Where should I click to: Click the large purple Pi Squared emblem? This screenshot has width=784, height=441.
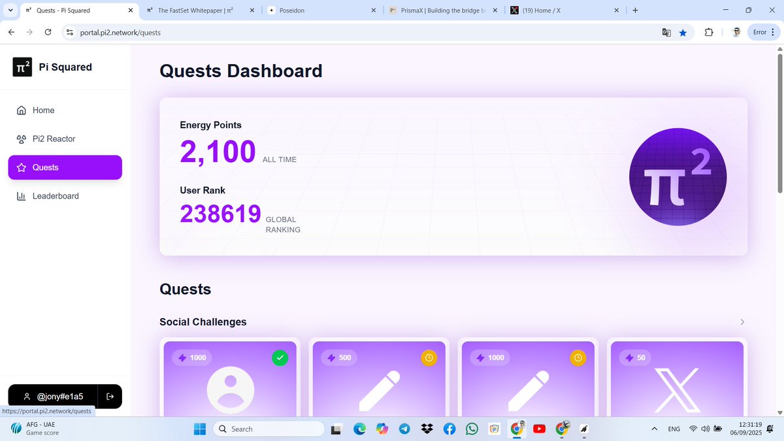(x=678, y=177)
